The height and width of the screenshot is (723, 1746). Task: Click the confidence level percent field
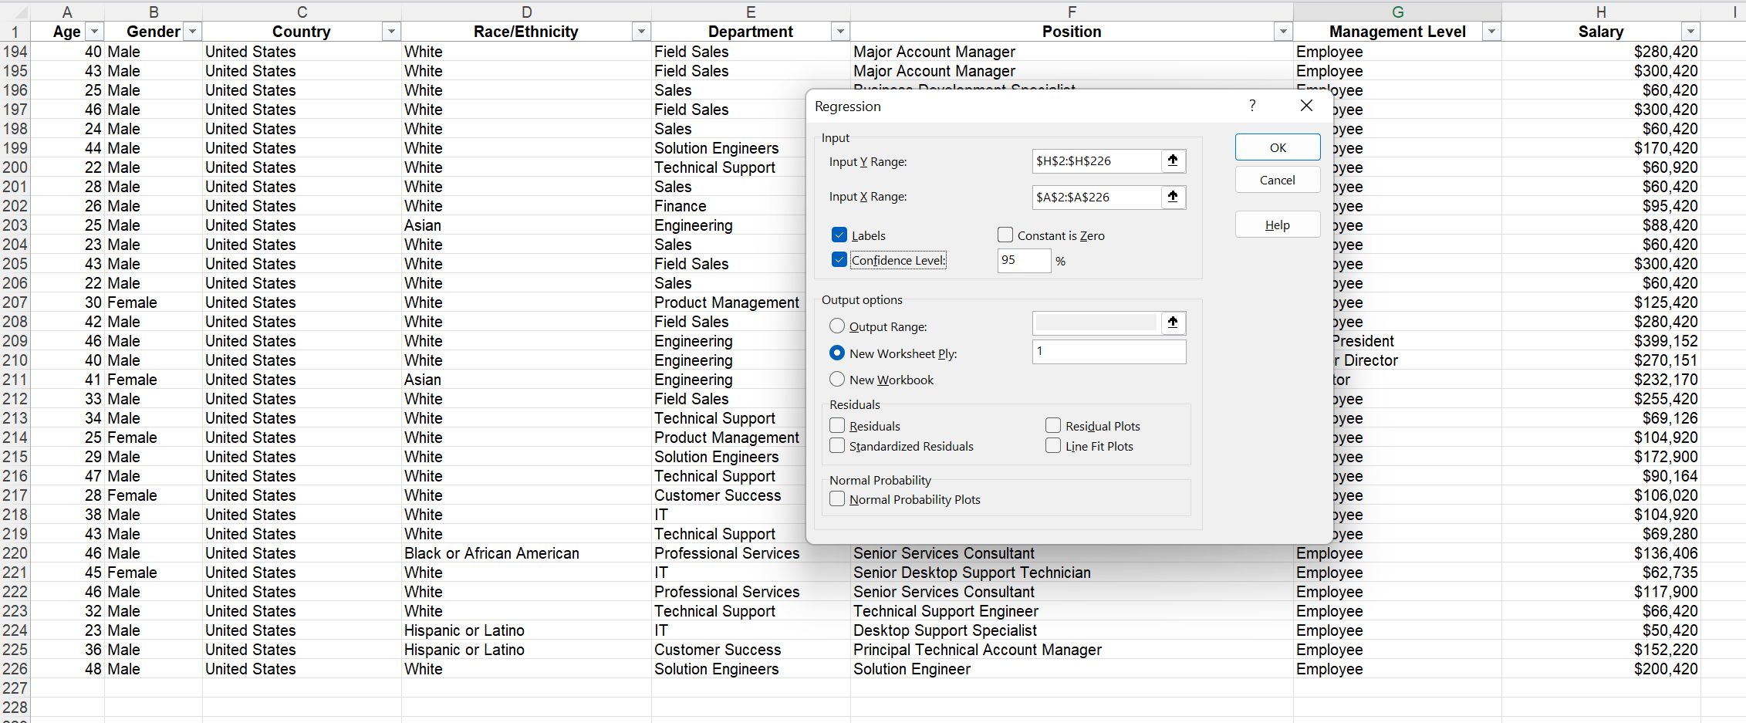[x=1024, y=260]
